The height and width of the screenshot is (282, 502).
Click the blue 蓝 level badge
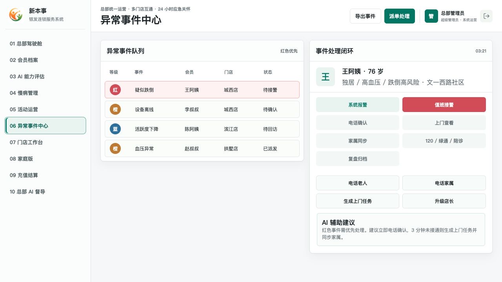115,129
